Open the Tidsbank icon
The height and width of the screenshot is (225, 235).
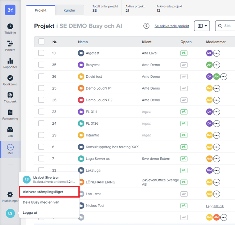coord(10,97)
